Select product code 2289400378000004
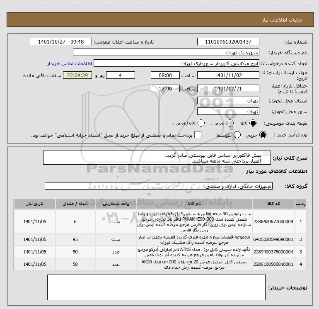319x309 pixels. [x=273, y=252]
